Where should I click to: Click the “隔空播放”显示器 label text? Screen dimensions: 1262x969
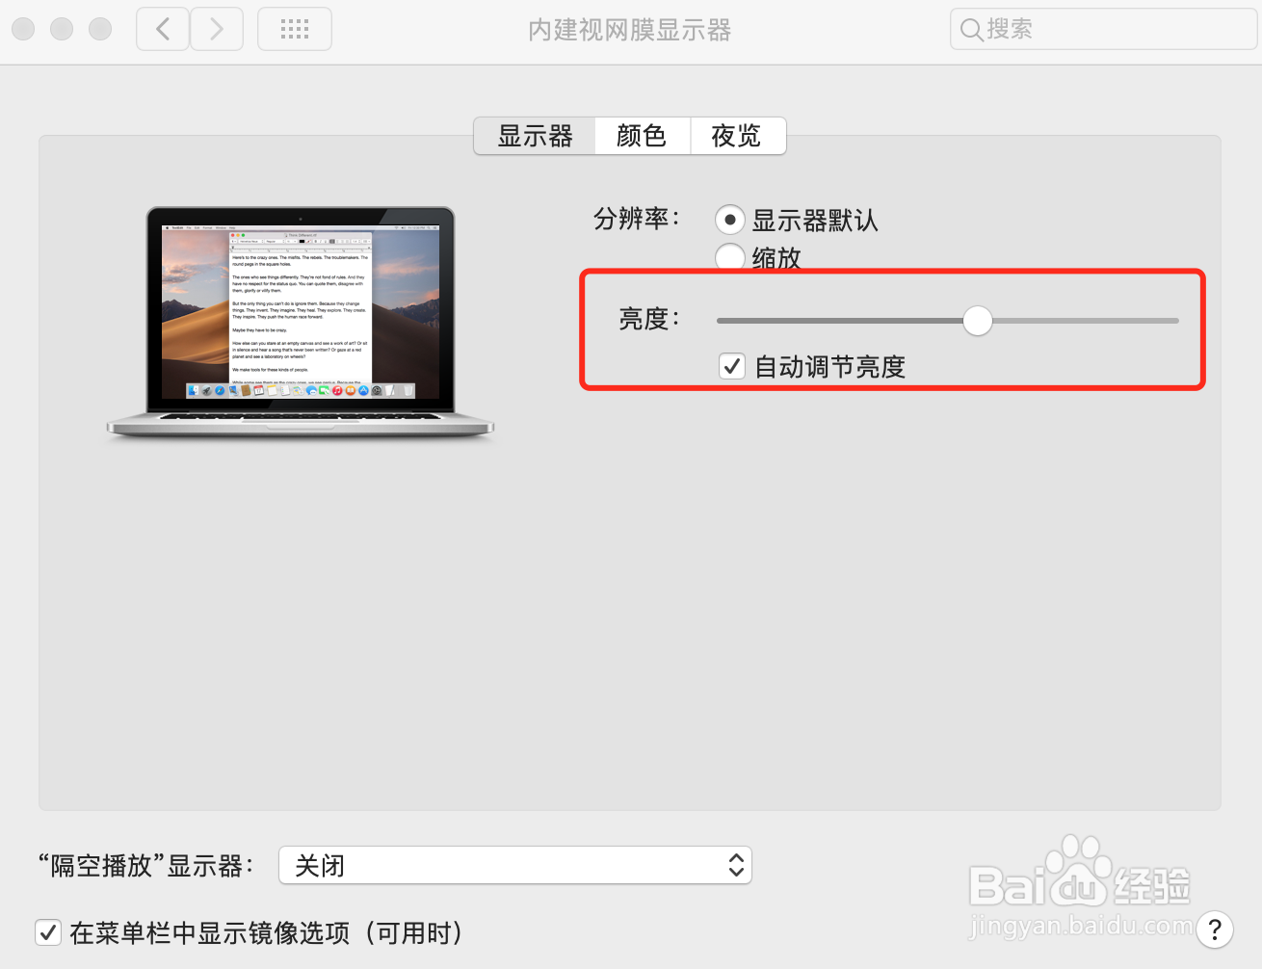[145, 865]
